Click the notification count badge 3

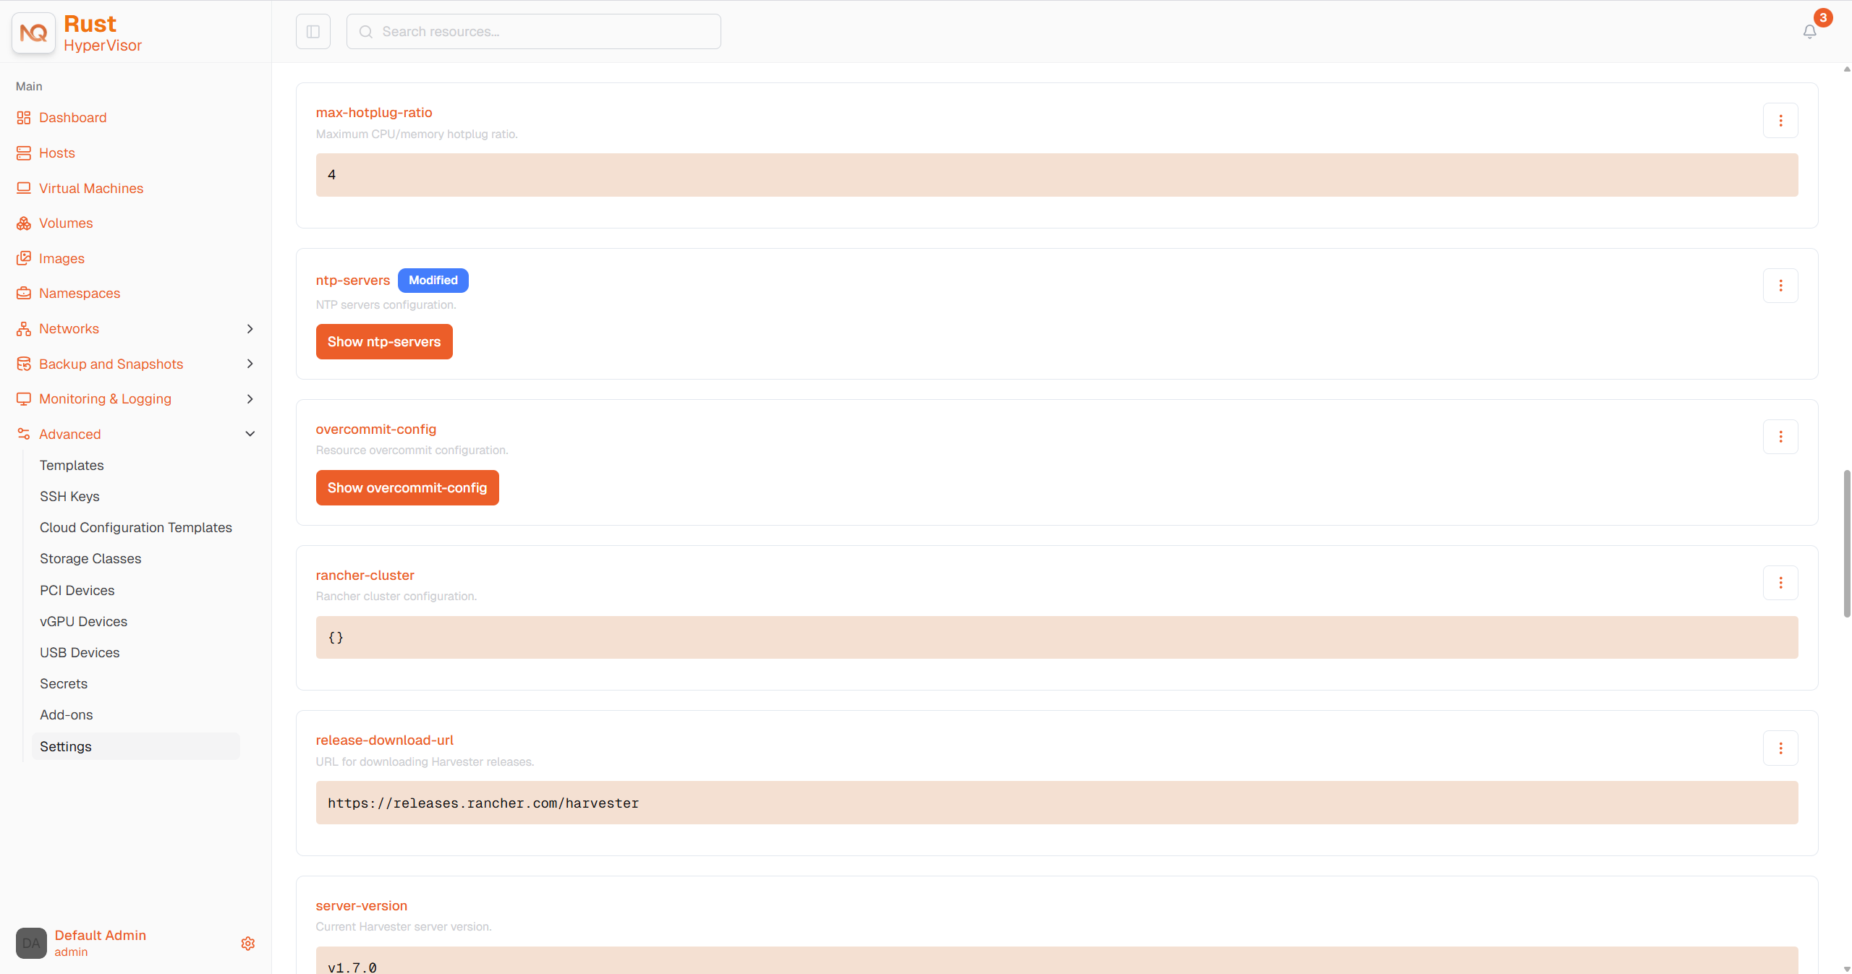(1823, 18)
